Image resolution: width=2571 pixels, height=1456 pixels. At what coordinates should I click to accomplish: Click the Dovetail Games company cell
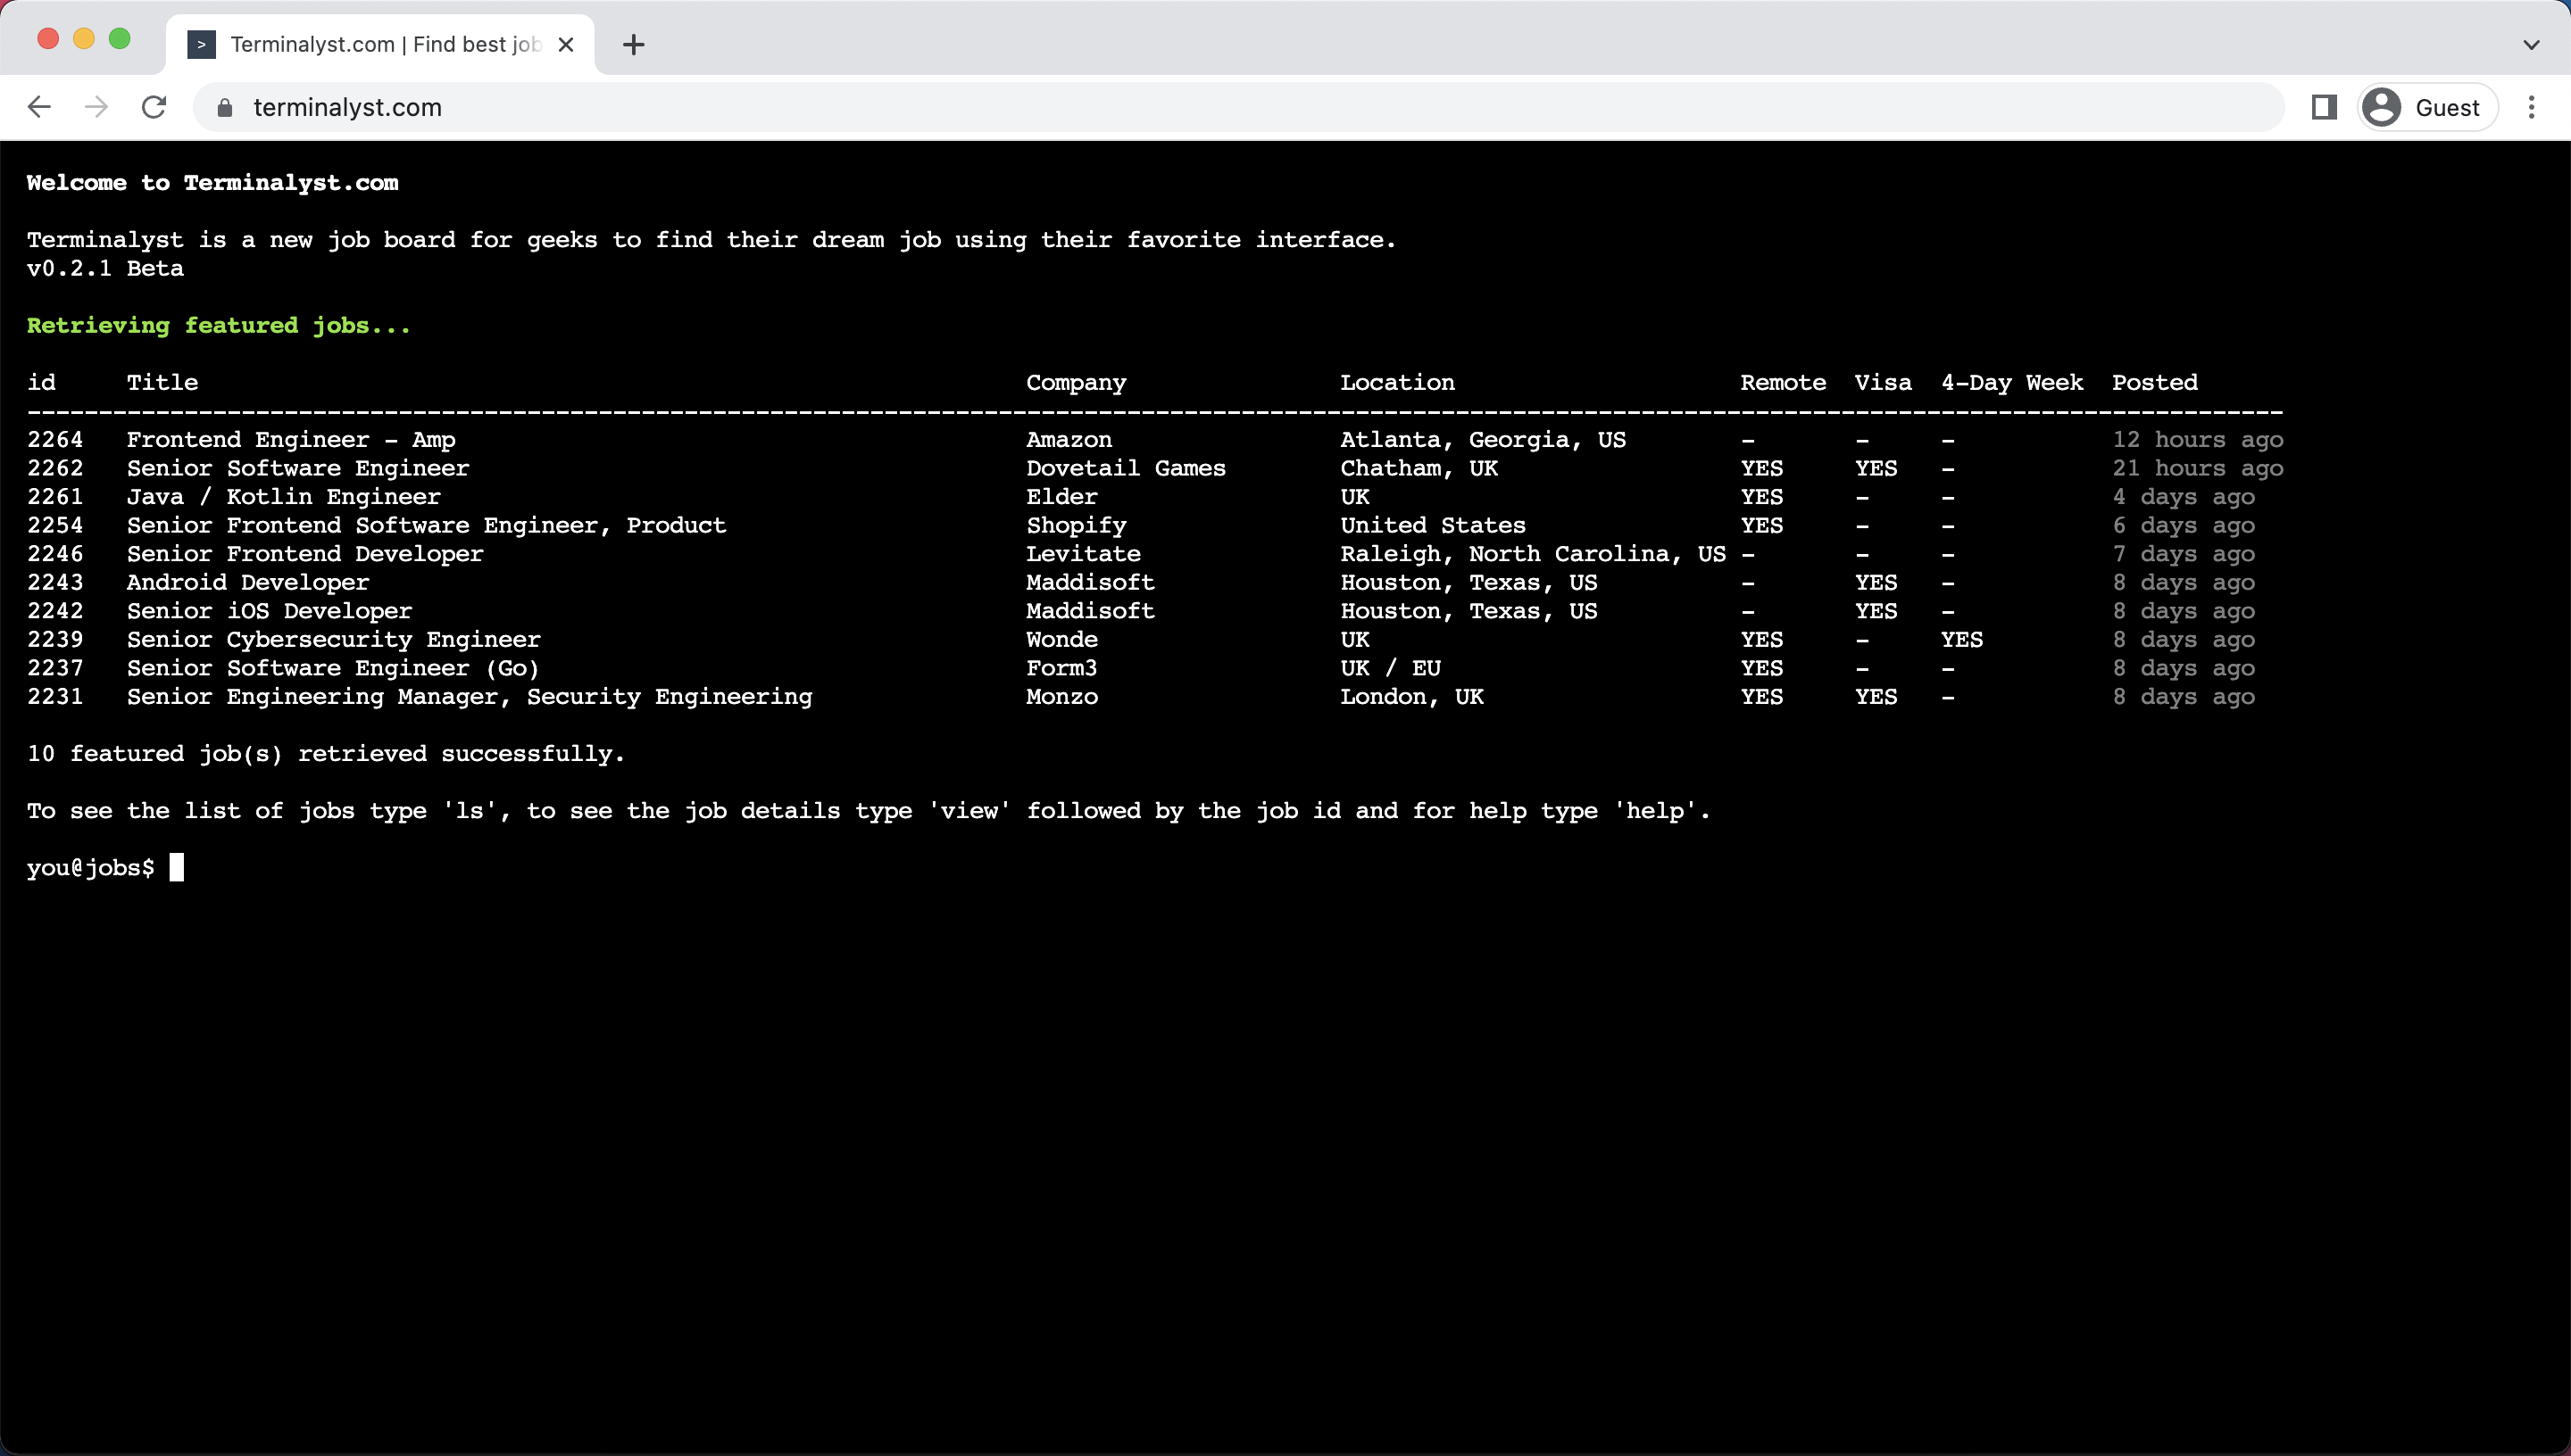point(1127,468)
